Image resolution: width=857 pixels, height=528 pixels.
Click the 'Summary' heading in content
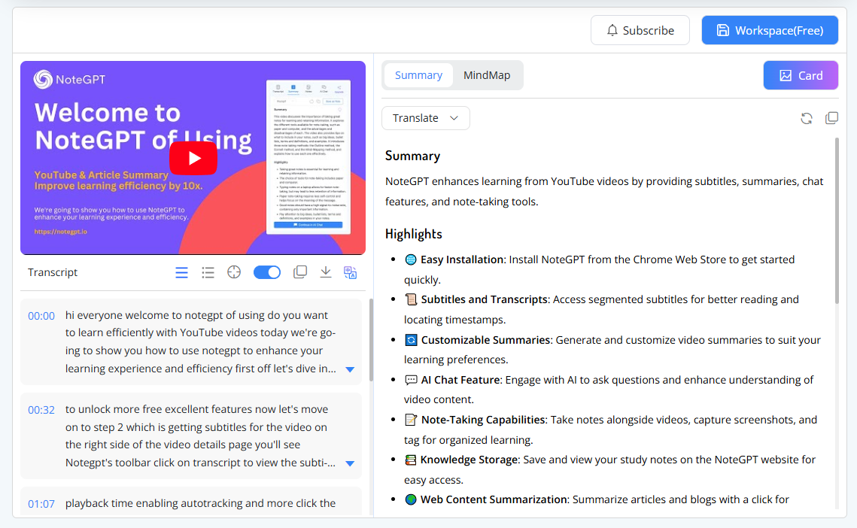412,156
